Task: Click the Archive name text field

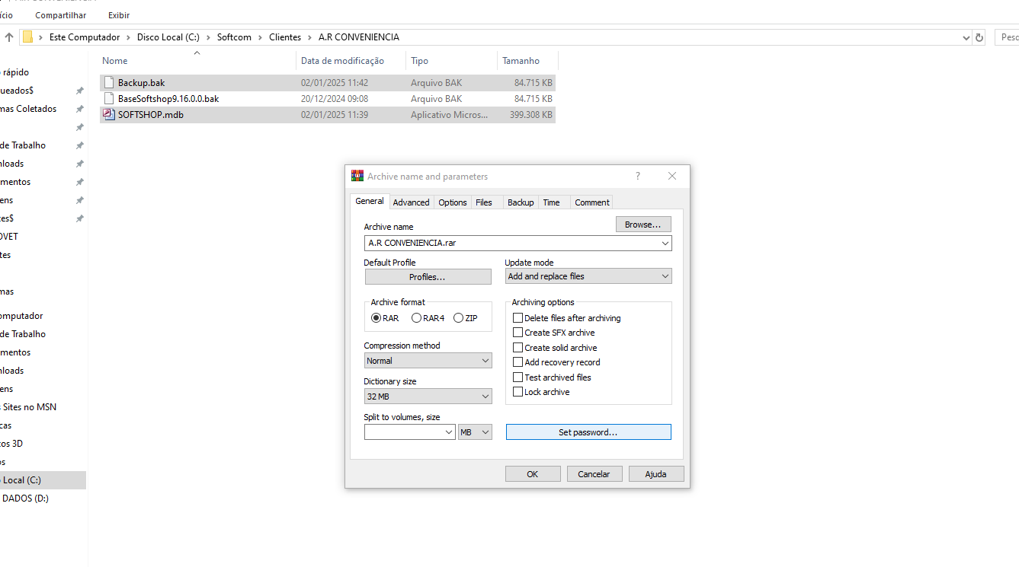Action: tap(511, 244)
